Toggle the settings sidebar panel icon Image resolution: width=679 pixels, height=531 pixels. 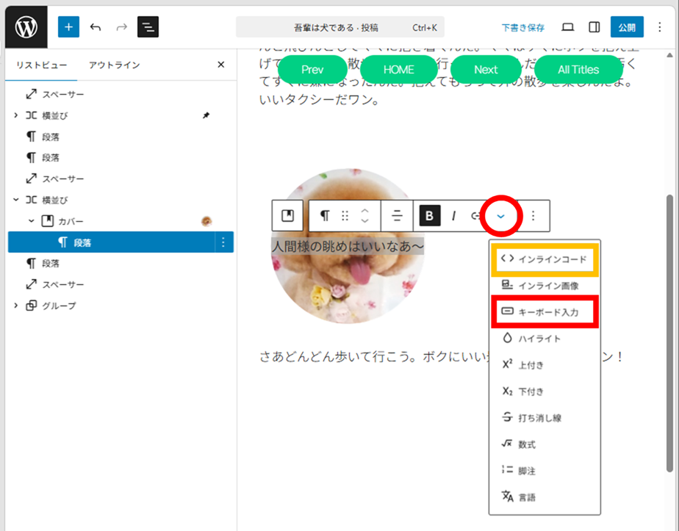(x=594, y=27)
